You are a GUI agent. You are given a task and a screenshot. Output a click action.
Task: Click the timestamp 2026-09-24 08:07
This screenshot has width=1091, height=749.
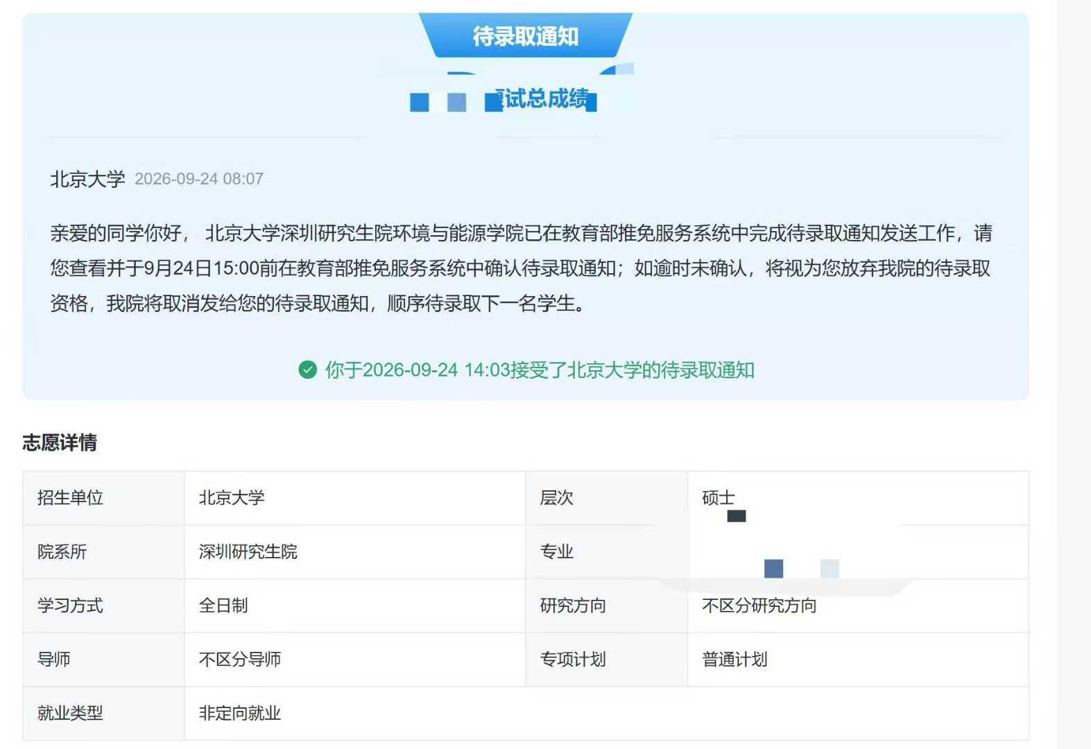(199, 179)
